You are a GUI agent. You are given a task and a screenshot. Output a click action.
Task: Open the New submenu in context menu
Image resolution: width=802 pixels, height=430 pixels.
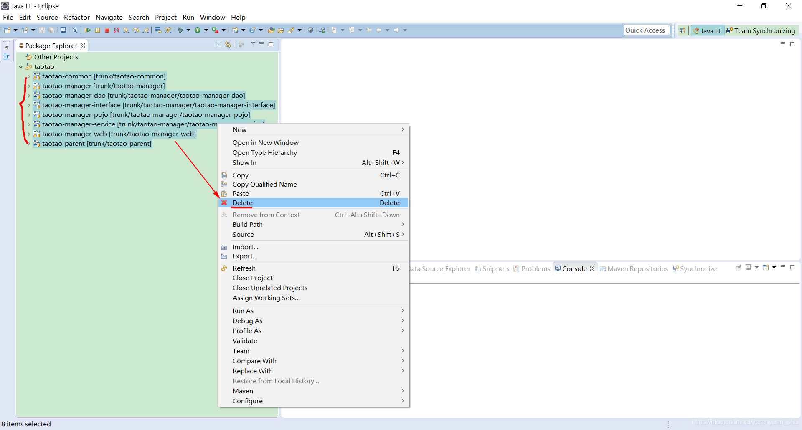pyautogui.click(x=313, y=129)
